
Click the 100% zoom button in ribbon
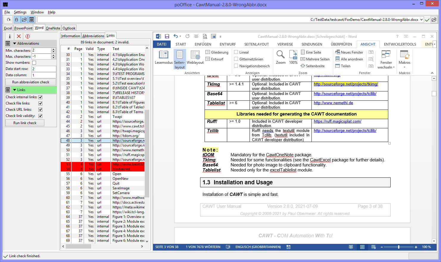[293, 57]
